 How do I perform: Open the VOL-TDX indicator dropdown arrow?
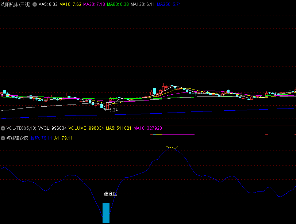(3, 128)
